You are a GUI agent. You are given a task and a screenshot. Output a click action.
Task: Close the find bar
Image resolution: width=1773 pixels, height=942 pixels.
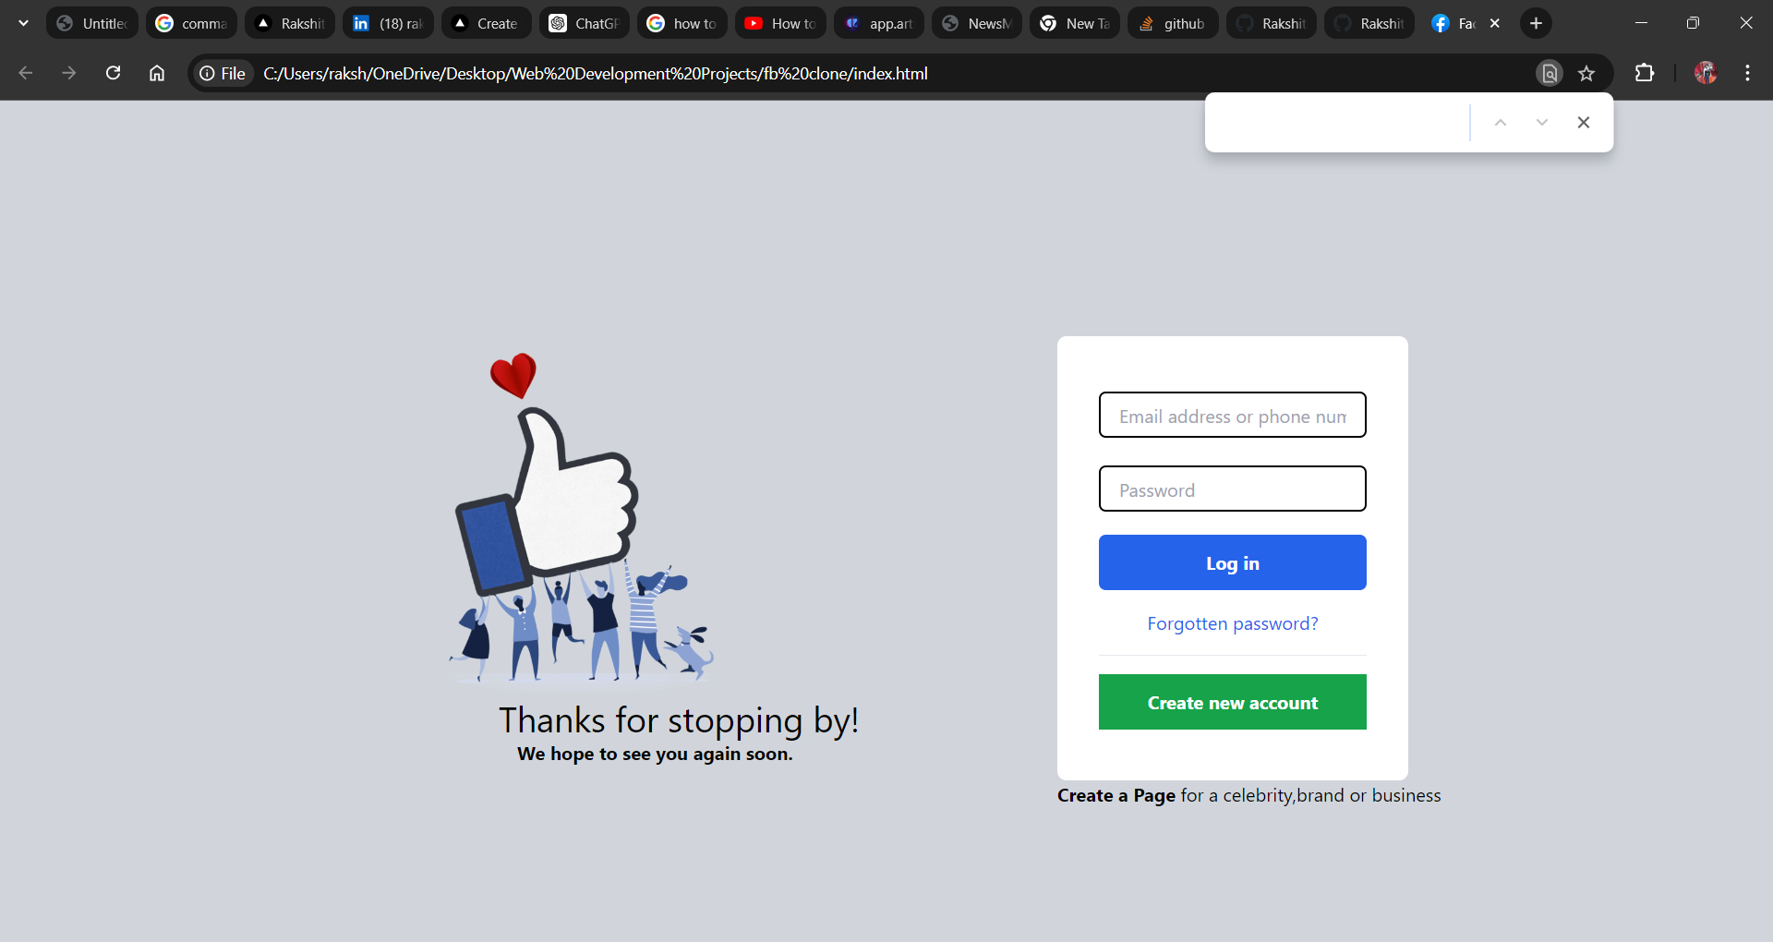1584,122
